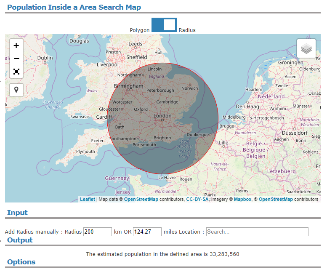Zoom in on the map
Screen dimensions: 327x269
pyautogui.click(x=16, y=46)
